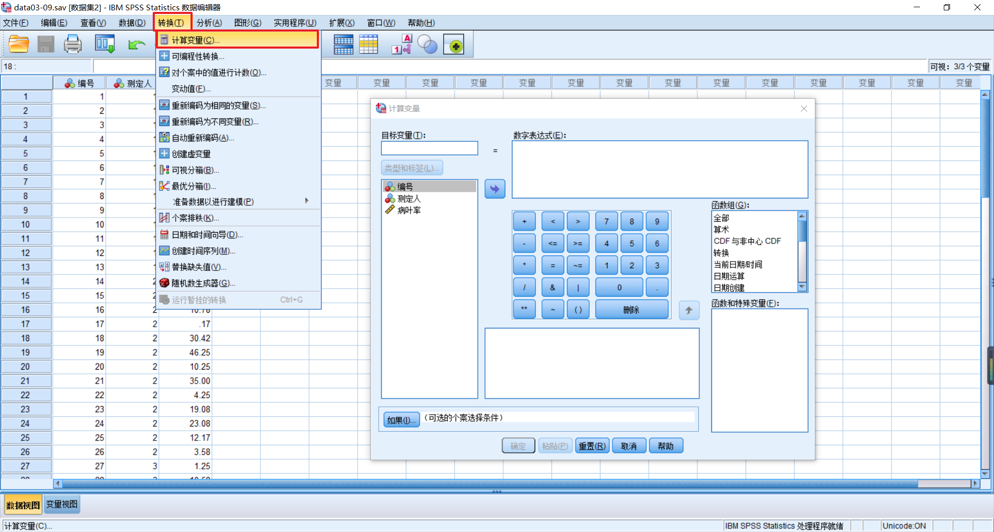
Task: Click the up arrow to insert function
Action: point(689,310)
